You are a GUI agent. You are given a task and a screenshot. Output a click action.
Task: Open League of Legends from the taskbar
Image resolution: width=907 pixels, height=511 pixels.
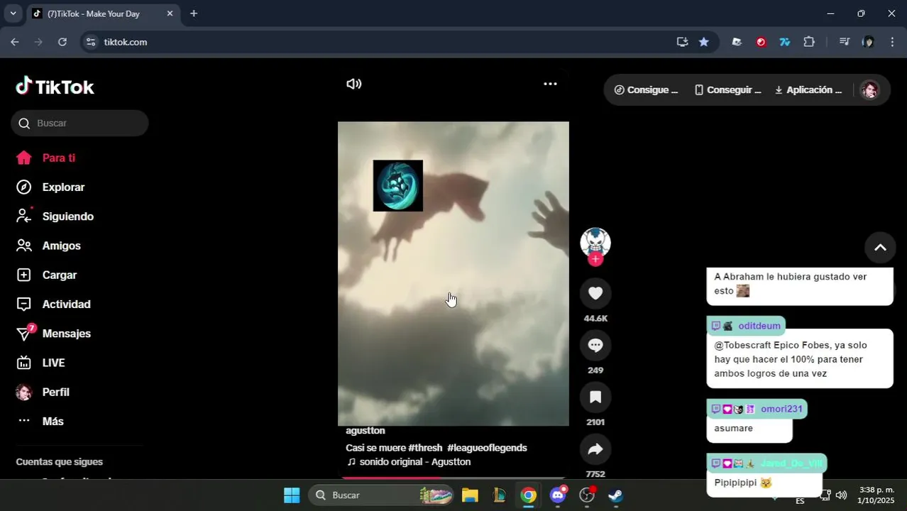tap(500, 495)
